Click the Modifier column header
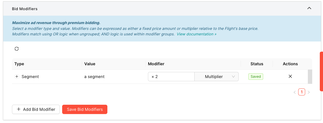323x123 pixels. pyautogui.click(x=156, y=64)
